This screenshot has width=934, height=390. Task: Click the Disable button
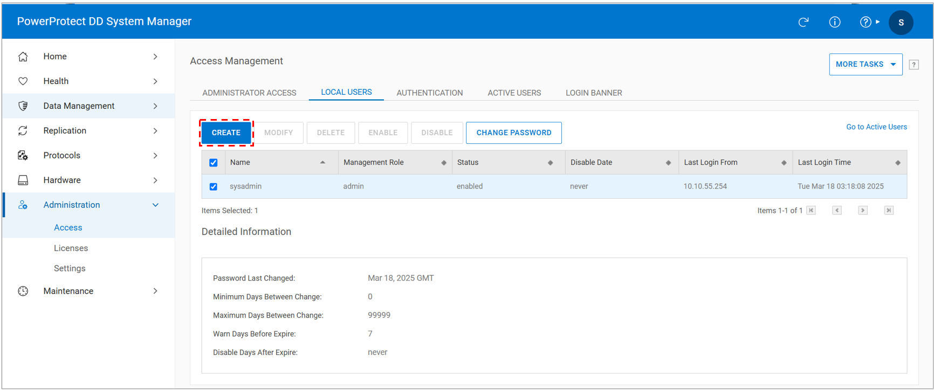[437, 133]
